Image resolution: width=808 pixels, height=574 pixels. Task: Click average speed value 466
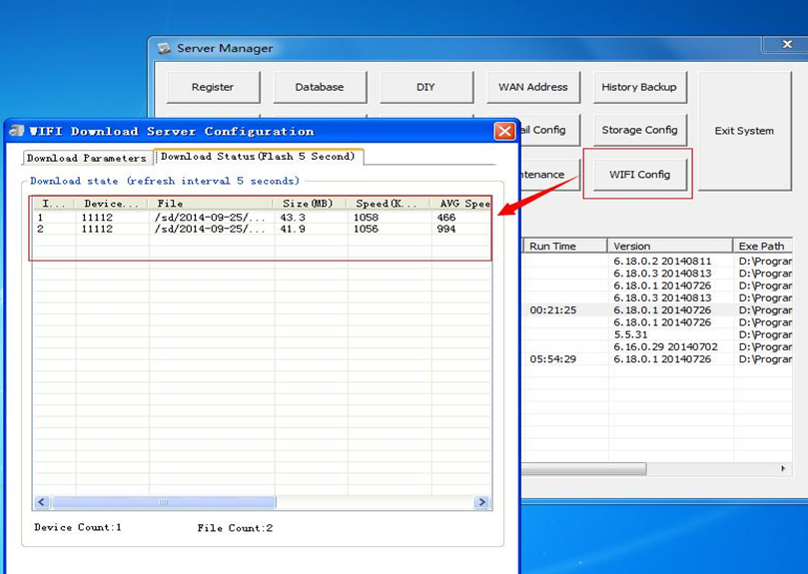[x=446, y=218]
